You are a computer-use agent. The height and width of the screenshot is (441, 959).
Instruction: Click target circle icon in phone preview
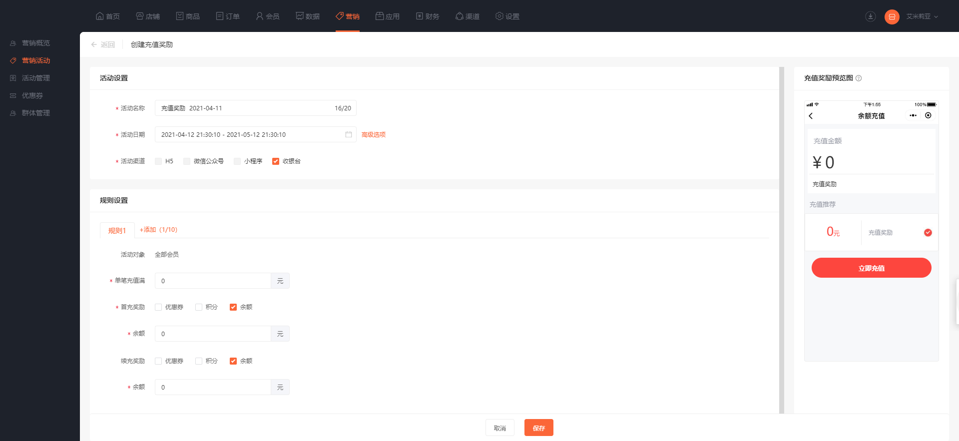[928, 115]
